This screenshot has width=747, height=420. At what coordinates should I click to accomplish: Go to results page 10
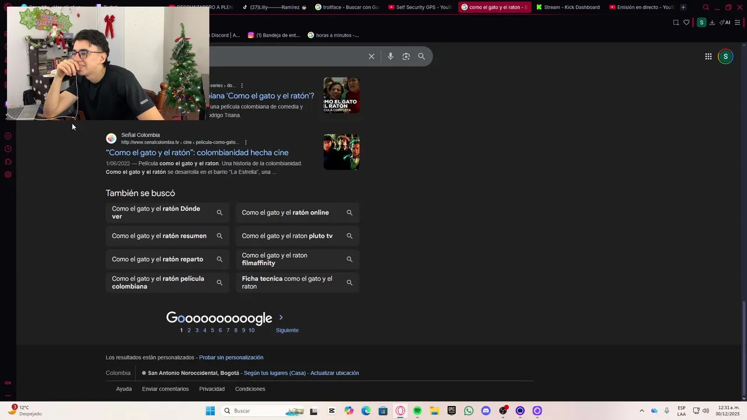click(x=252, y=330)
